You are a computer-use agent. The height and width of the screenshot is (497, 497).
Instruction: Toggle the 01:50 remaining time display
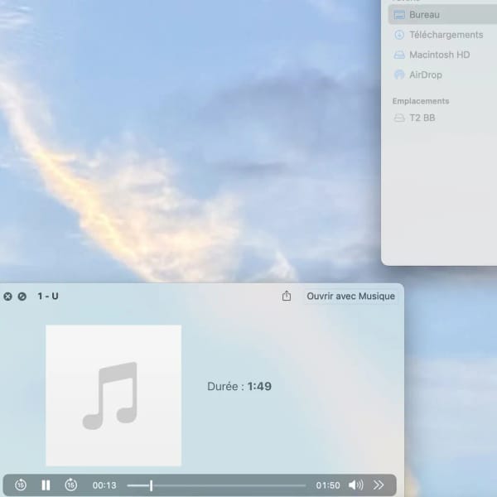click(328, 485)
